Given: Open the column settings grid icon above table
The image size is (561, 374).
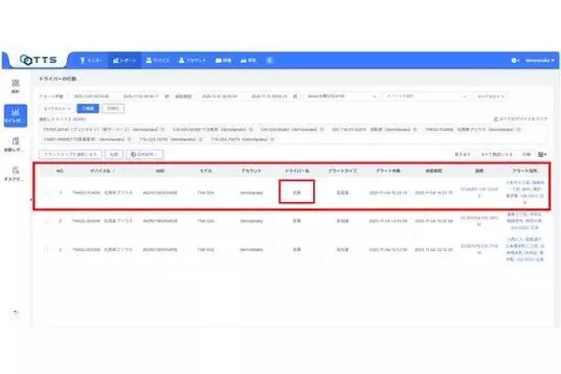Looking at the screenshot, I should [543, 155].
